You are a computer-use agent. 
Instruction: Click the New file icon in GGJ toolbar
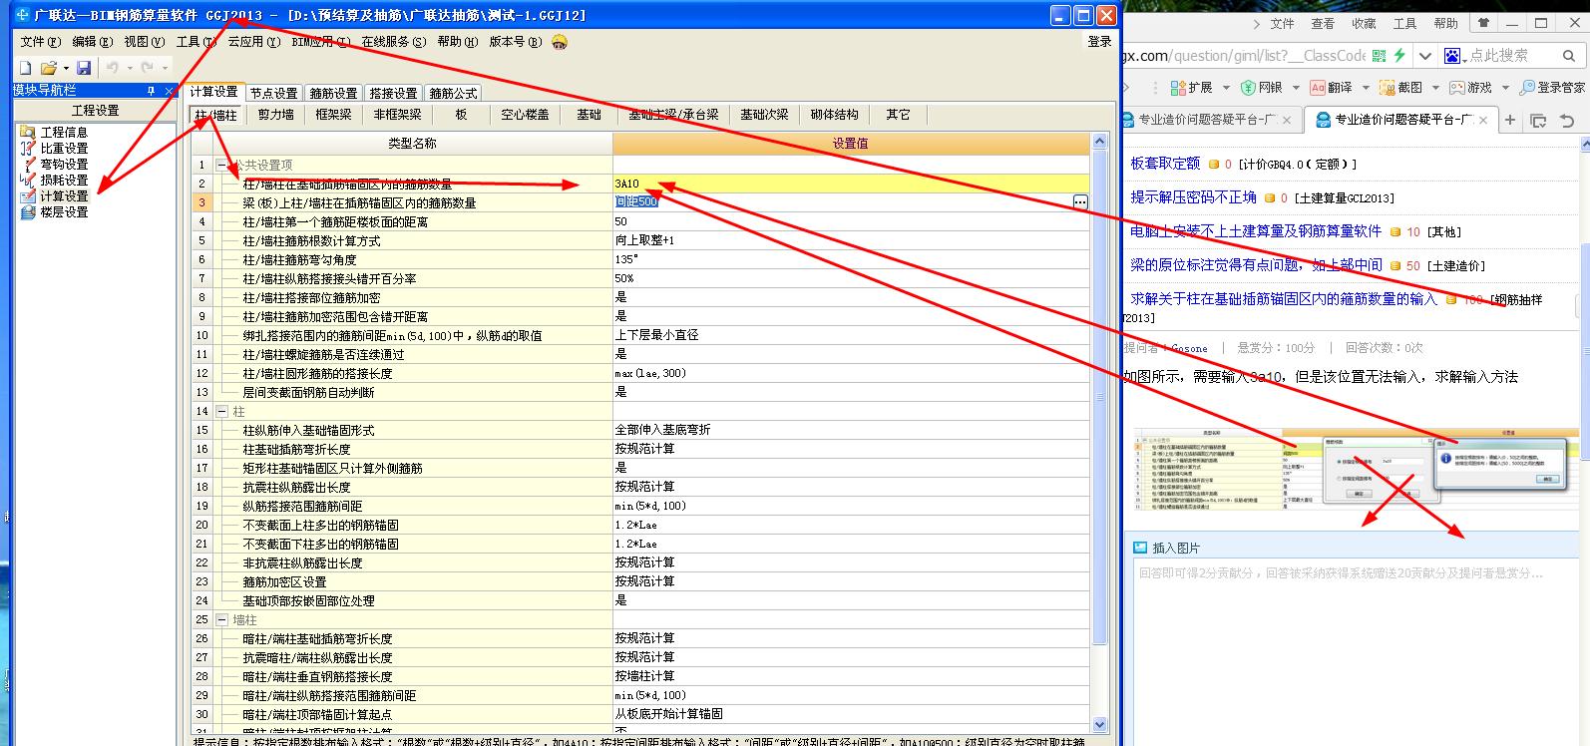point(25,68)
